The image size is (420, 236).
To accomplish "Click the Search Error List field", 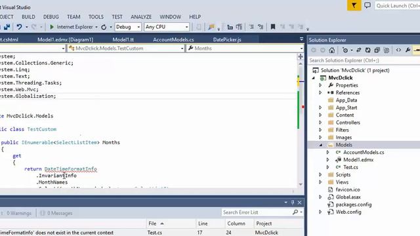I will tap(257, 212).
